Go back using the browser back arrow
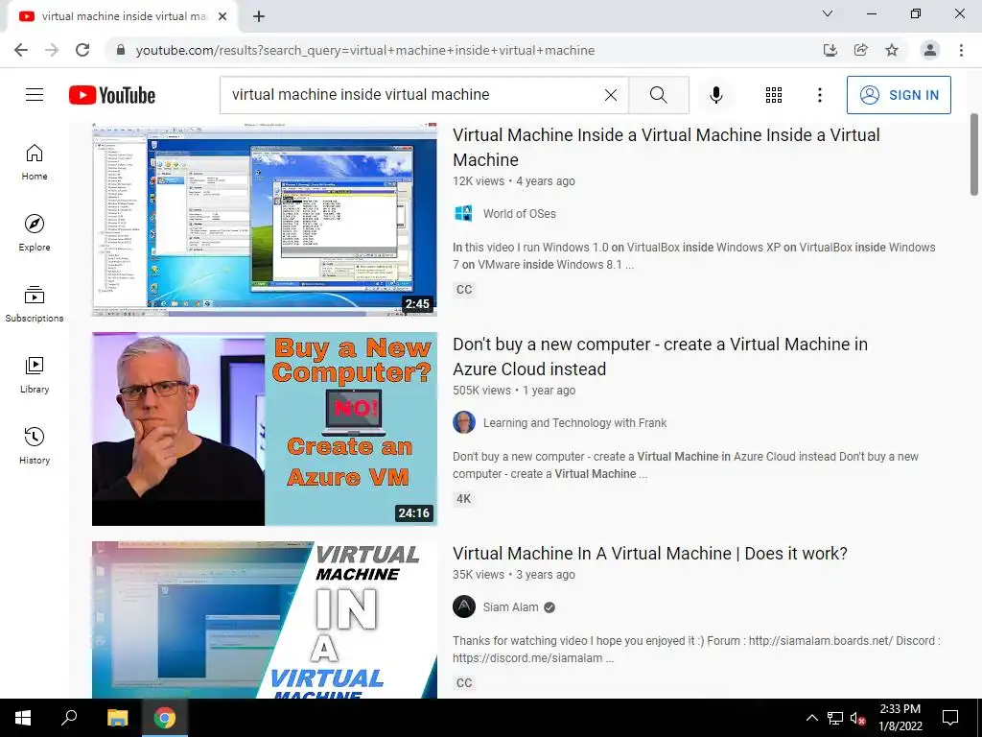 coord(21,50)
